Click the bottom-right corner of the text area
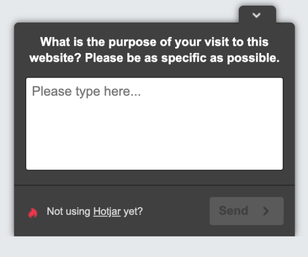 point(279,166)
